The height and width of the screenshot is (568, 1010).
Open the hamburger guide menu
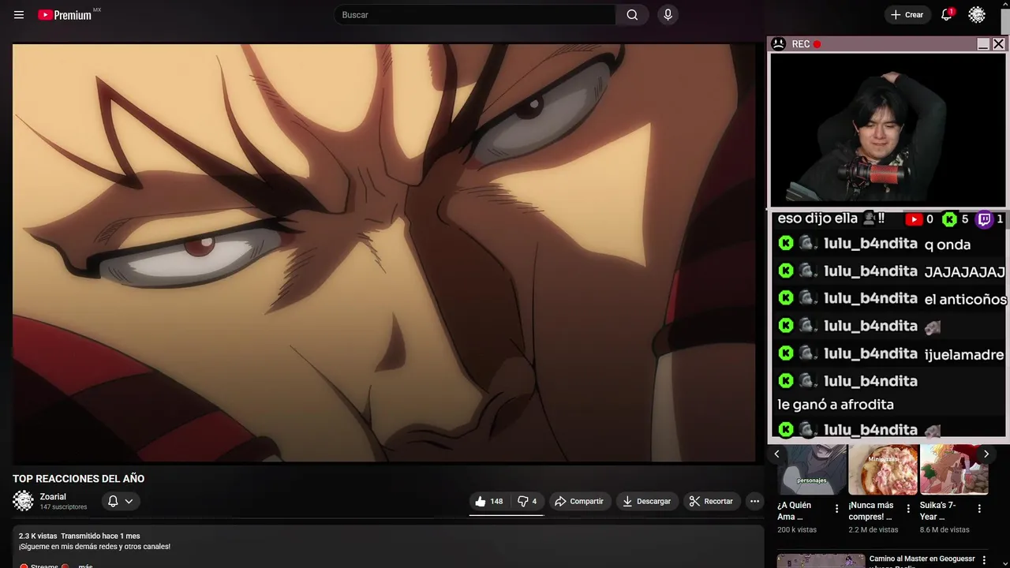click(x=19, y=15)
